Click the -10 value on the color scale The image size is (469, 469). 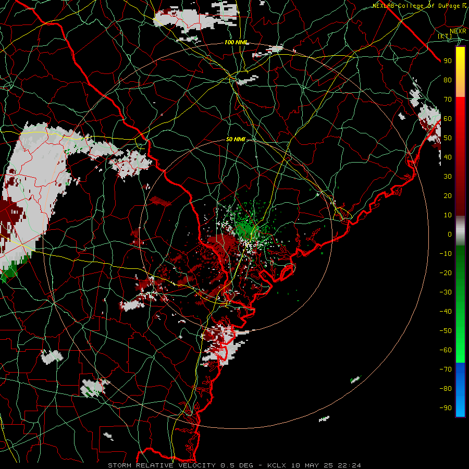pos(446,254)
